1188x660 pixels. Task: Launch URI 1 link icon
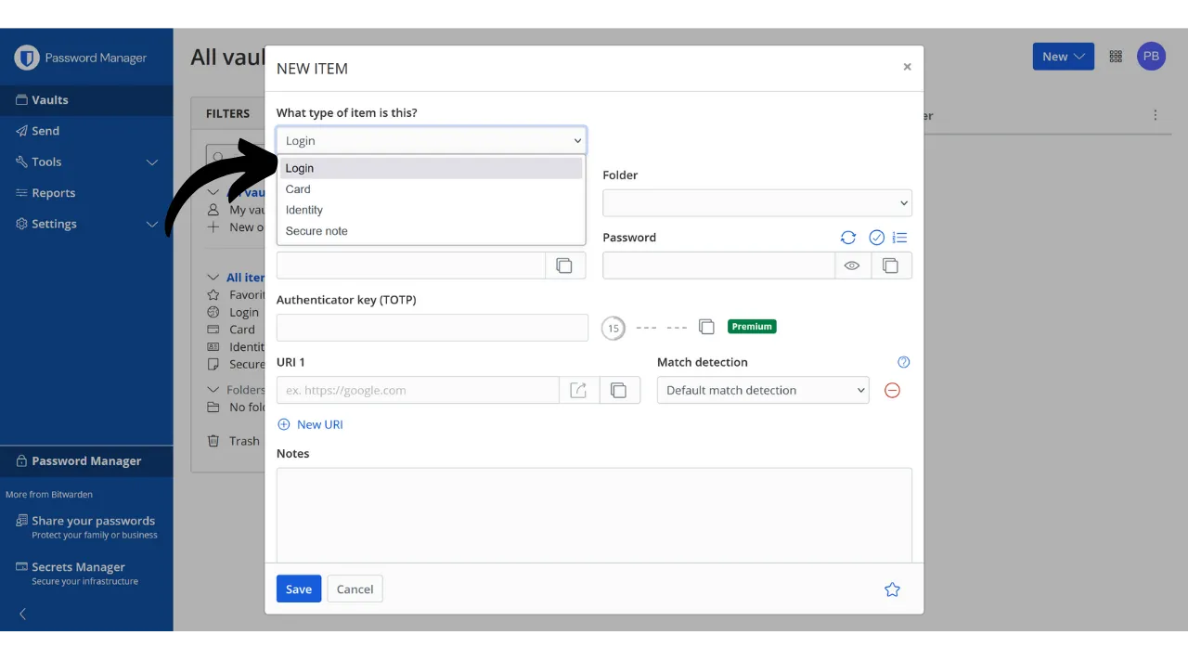(x=579, y=391)
